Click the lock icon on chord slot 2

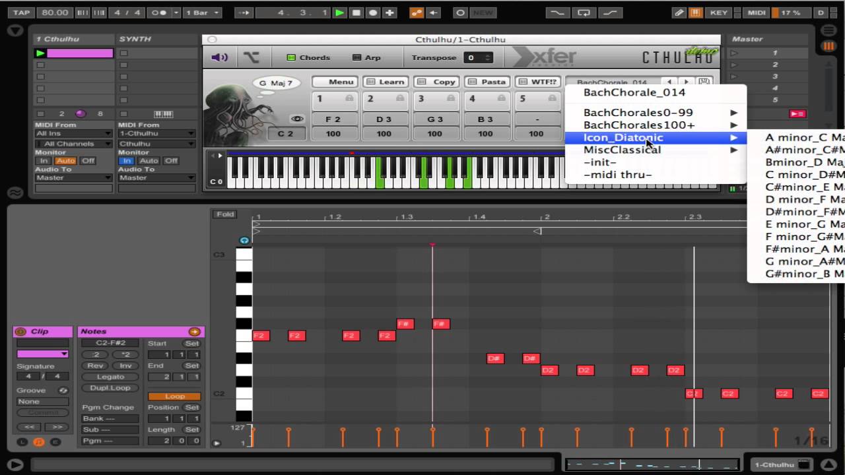tap(400, 98)
